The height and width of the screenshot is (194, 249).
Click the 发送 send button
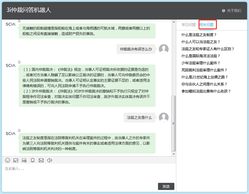166,186
